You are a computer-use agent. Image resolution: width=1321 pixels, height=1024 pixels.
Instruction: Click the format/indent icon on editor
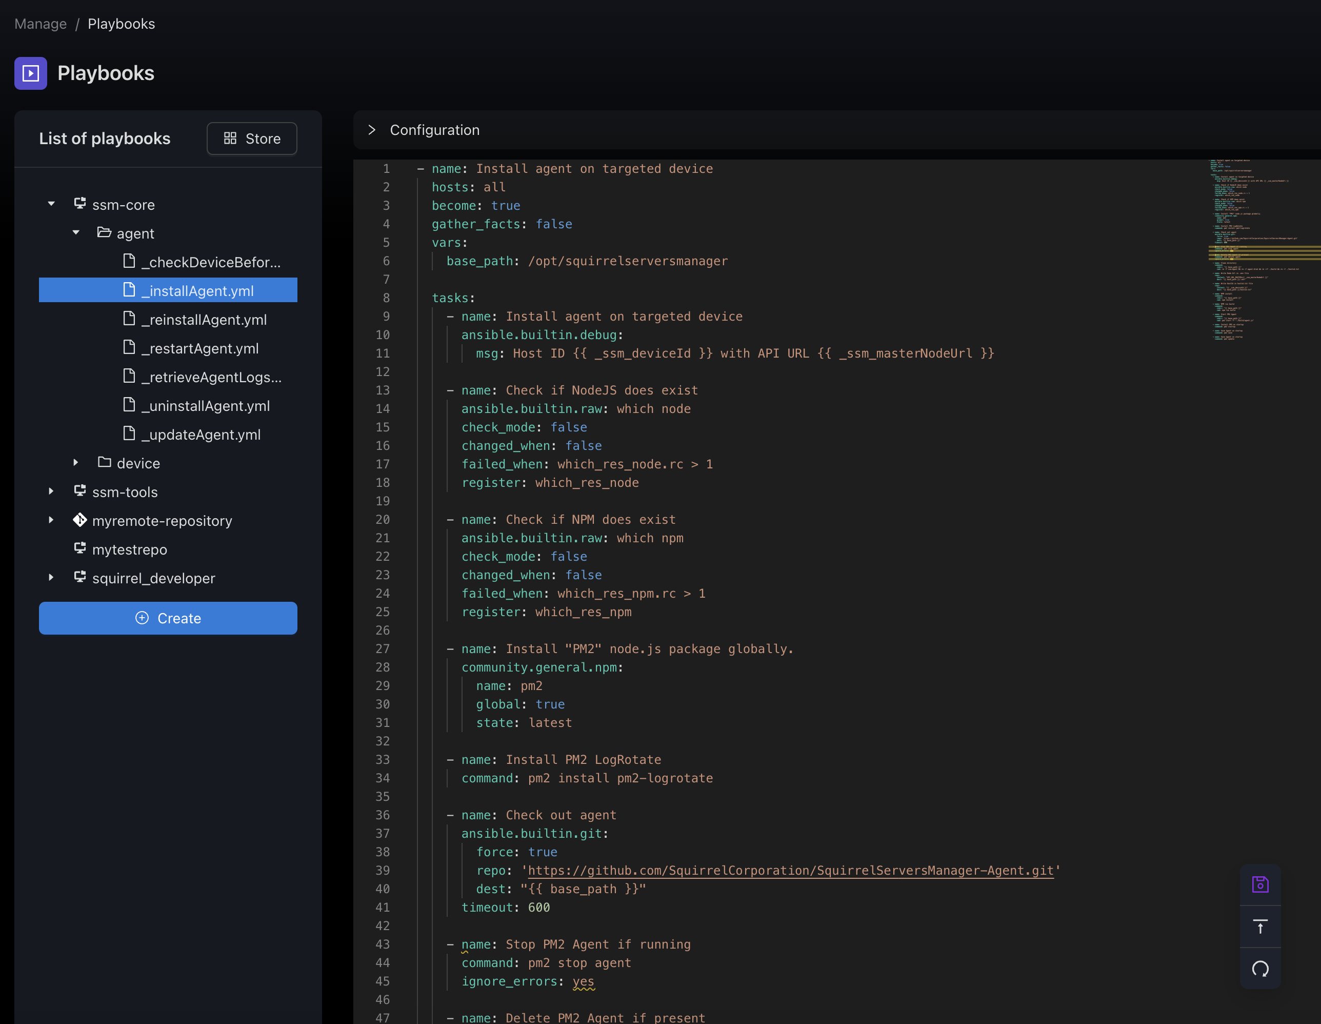(1261, 927)
